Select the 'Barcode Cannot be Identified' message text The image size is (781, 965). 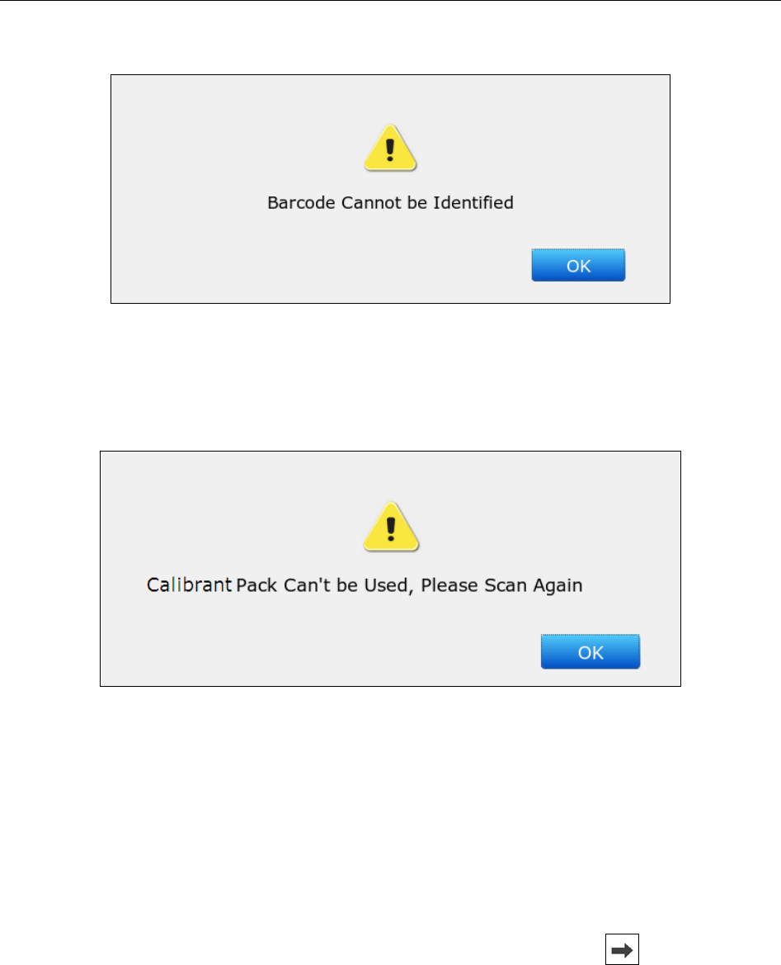[x=390, y=202]
